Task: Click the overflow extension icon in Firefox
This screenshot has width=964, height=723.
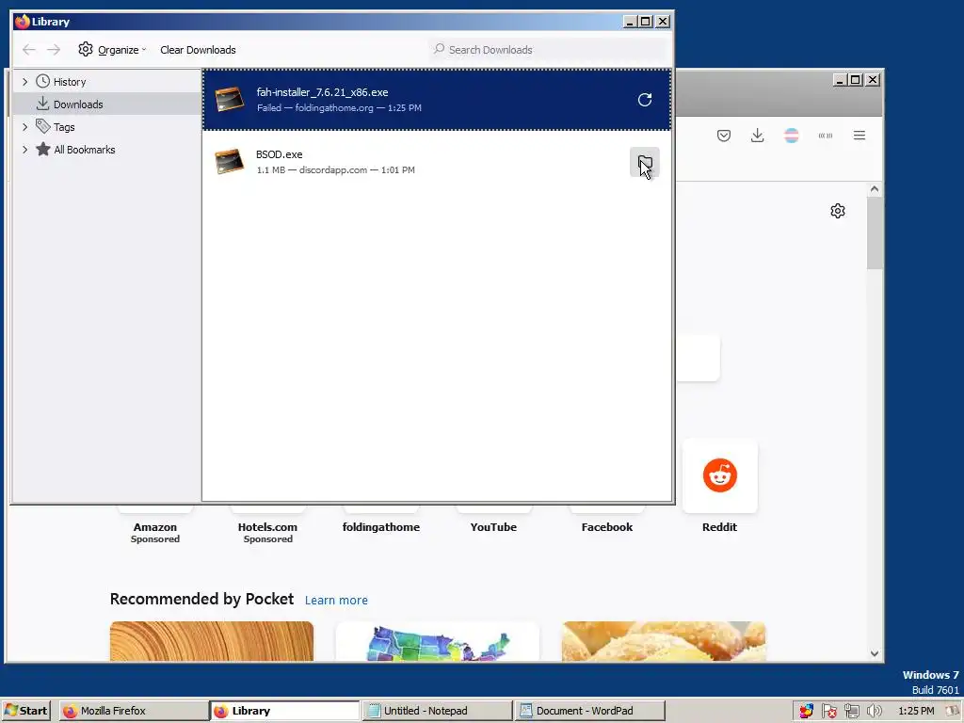Action: [x=825, y=136]
